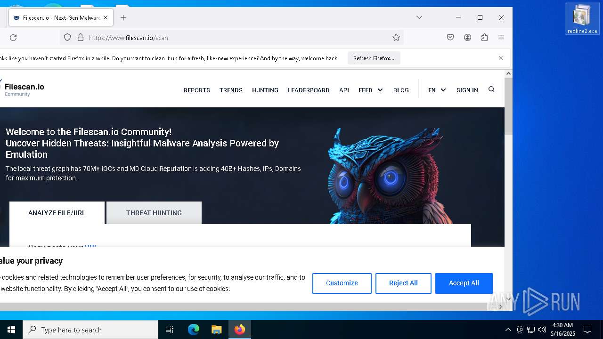Open the redline2.exe desktop file
The height and width of the screenshot is (339, 603).
point(582,19)
